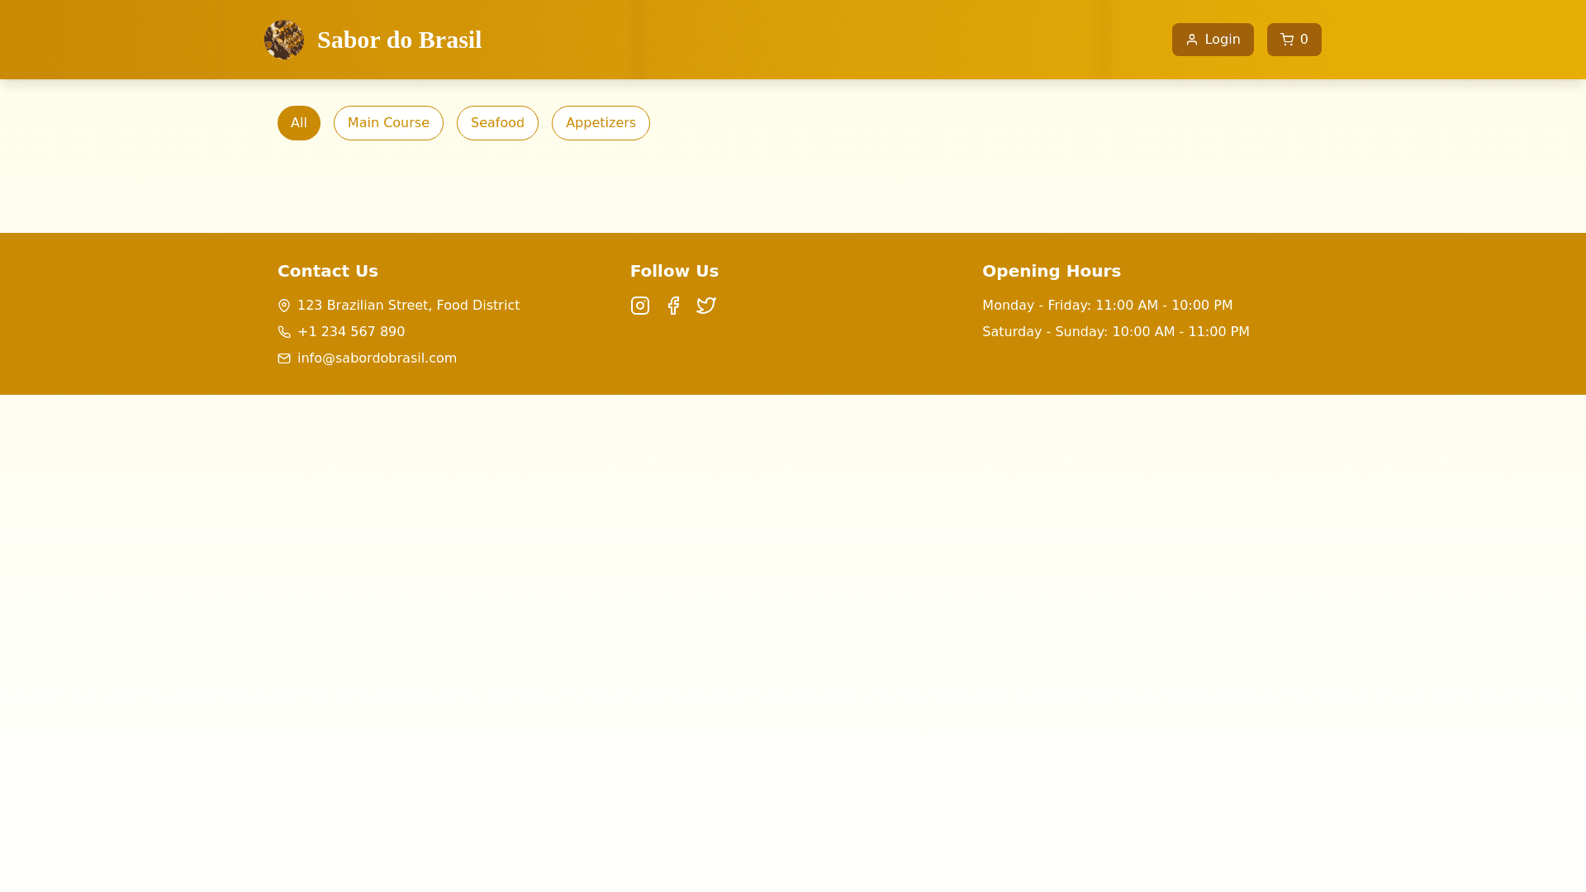1586x892 pixels.
Task: Select the All category filter
Action: click(x=298, y=123)
